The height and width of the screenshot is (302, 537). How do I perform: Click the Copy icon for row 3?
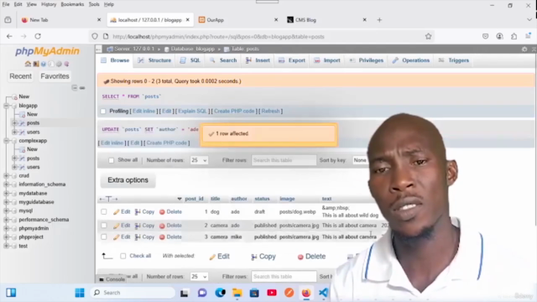(138, 237)
